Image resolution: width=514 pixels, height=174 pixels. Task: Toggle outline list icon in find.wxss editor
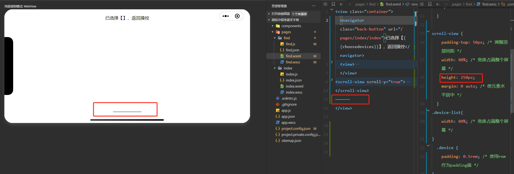click(422, 4)
